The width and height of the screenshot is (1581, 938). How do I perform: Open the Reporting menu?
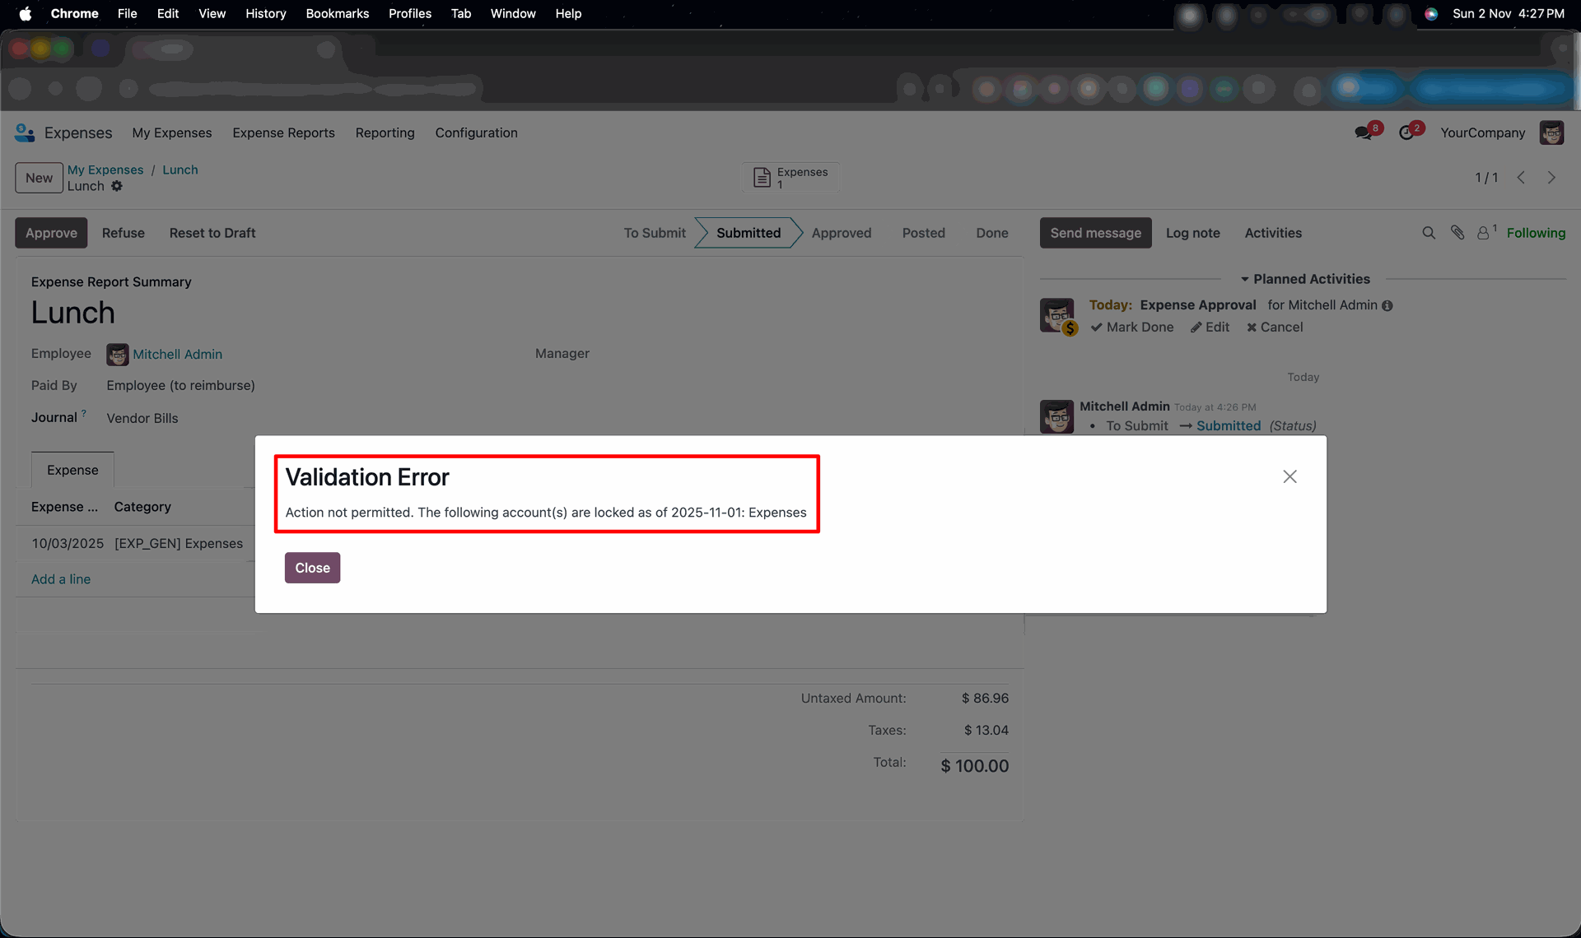(385, 132)
